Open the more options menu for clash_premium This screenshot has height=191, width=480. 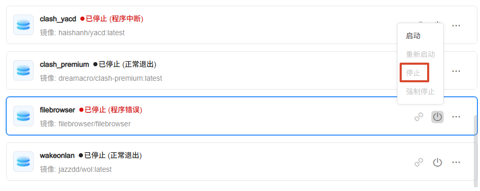coord(456,71)
